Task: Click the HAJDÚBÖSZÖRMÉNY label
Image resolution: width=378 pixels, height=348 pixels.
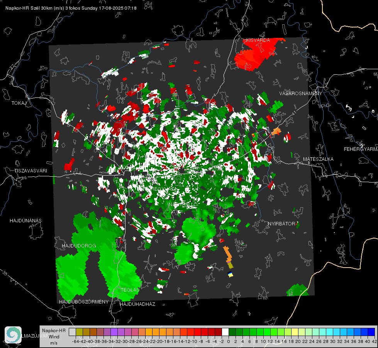Action: point(84,302)
